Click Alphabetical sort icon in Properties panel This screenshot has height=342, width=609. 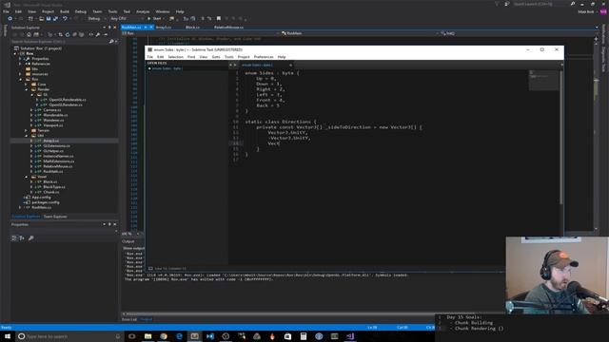(22, 238)
